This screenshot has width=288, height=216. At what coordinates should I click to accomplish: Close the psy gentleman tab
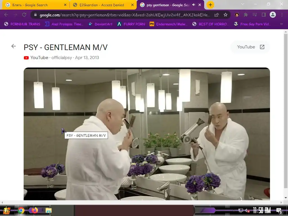(x=200, y=5)
